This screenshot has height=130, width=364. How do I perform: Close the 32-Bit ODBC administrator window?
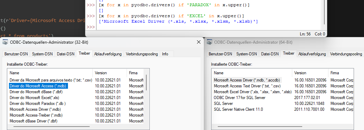tap(198, 42)
